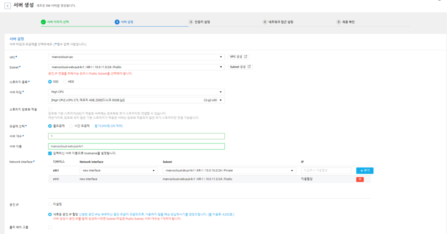Click the step 3 circle icon

(191, 22)
